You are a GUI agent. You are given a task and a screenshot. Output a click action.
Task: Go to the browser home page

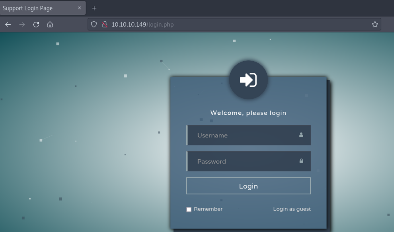pos(50,24)
